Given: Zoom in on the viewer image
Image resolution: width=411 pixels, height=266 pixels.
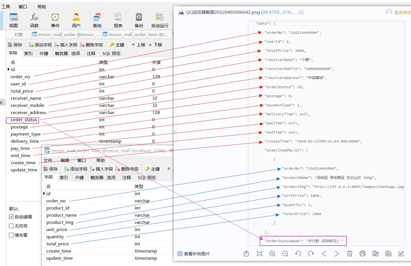Looking at the screenshot, I should tap(272, 254).
